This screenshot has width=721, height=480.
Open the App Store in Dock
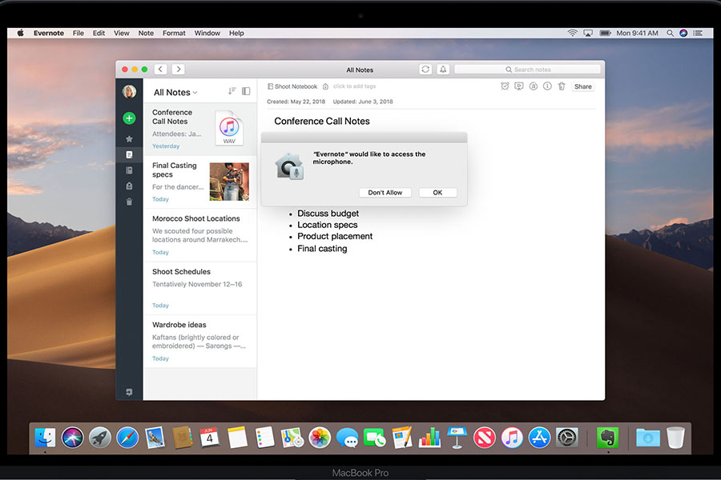pyautogui.click(x=539, y=438)
